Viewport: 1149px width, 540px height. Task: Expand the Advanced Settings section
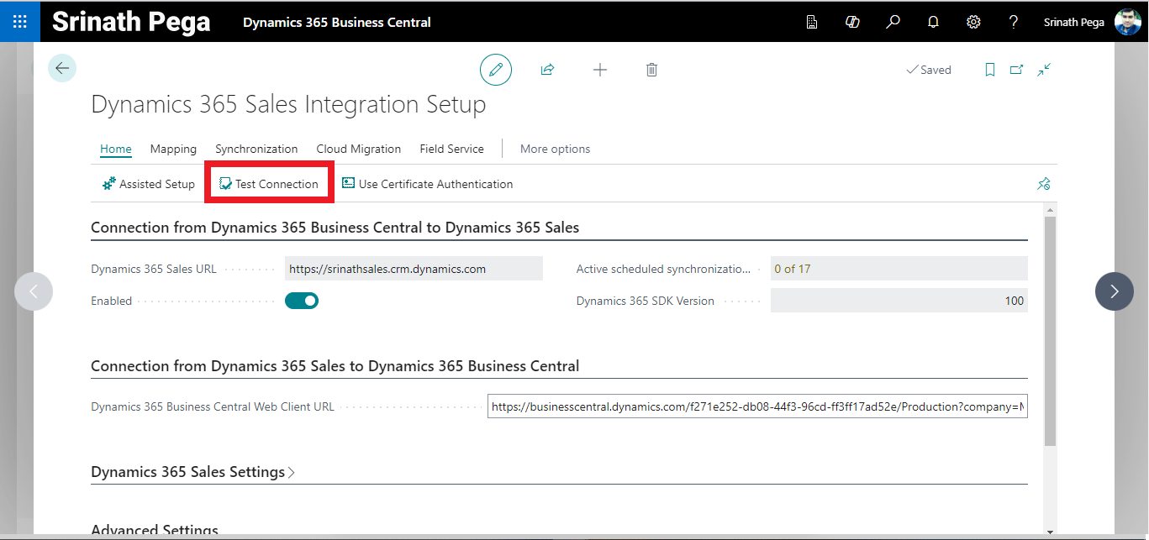[155, 531]
